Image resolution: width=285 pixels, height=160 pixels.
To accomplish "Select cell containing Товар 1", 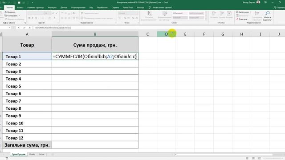I will tap(27, 56).
